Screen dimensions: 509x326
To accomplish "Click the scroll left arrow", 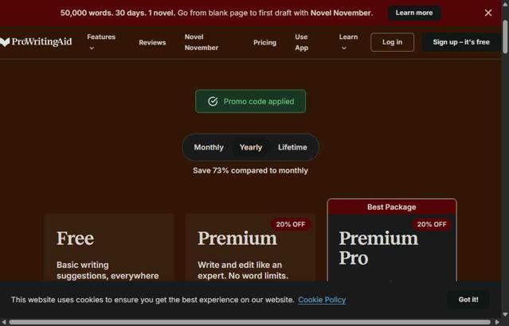I will [3, 322].
